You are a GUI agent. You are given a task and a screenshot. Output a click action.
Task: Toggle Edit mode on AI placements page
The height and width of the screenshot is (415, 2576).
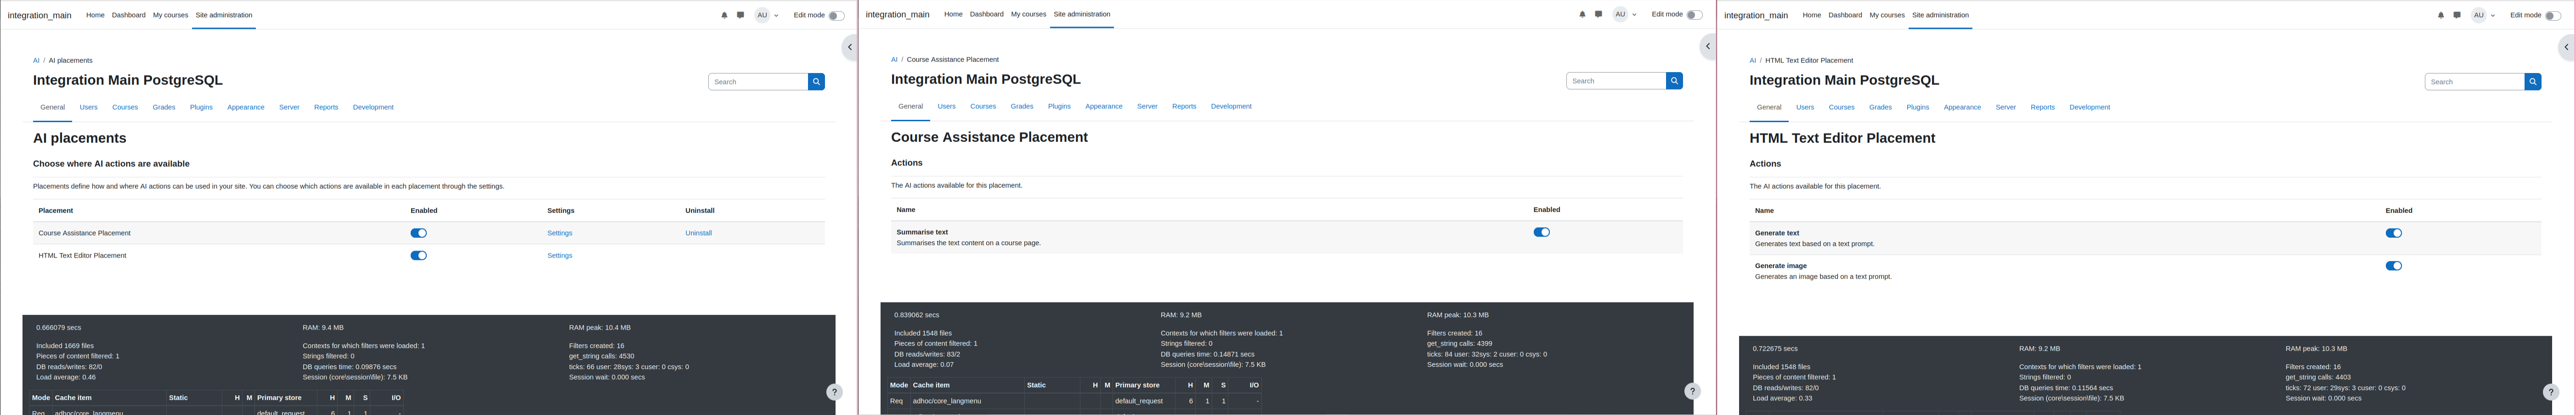836,16
